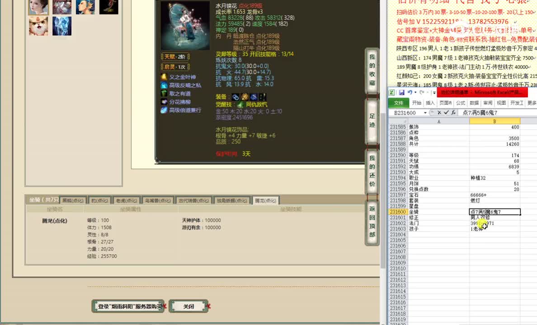Select the 腾龙(点化) mount tab

tap(266, 200)
